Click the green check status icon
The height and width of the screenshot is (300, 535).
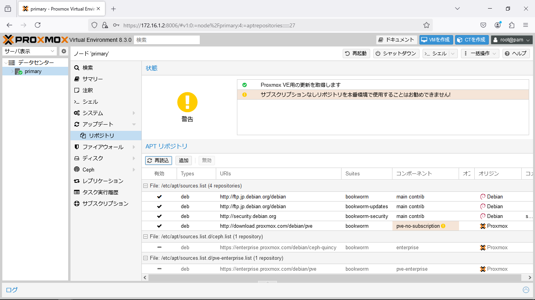click(x=244, y=85)
